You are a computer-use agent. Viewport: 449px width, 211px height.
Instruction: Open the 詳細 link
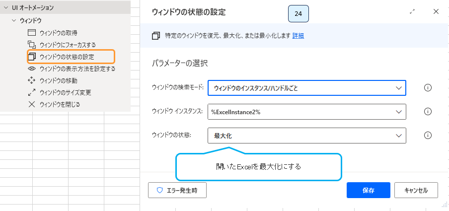click(298, 36)
